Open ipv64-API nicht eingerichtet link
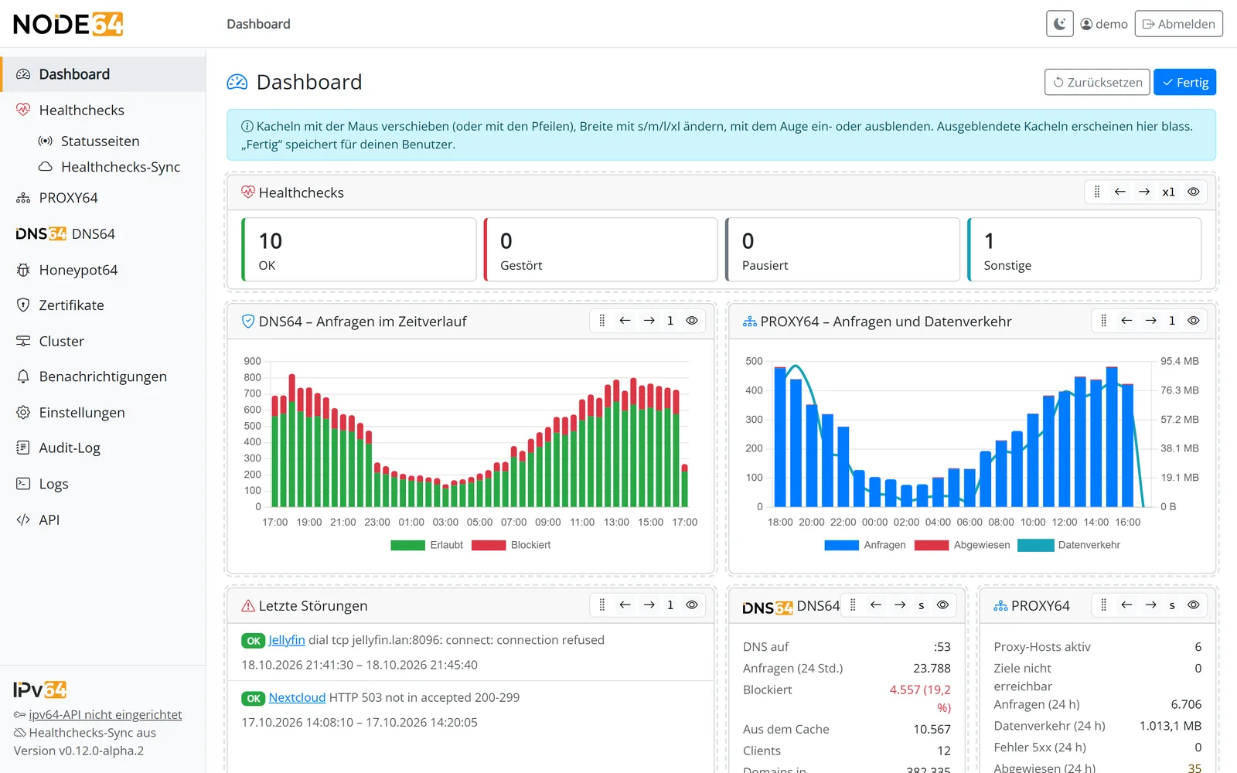Viewport: 1237px width, 773px height. [x=105, y=715]
